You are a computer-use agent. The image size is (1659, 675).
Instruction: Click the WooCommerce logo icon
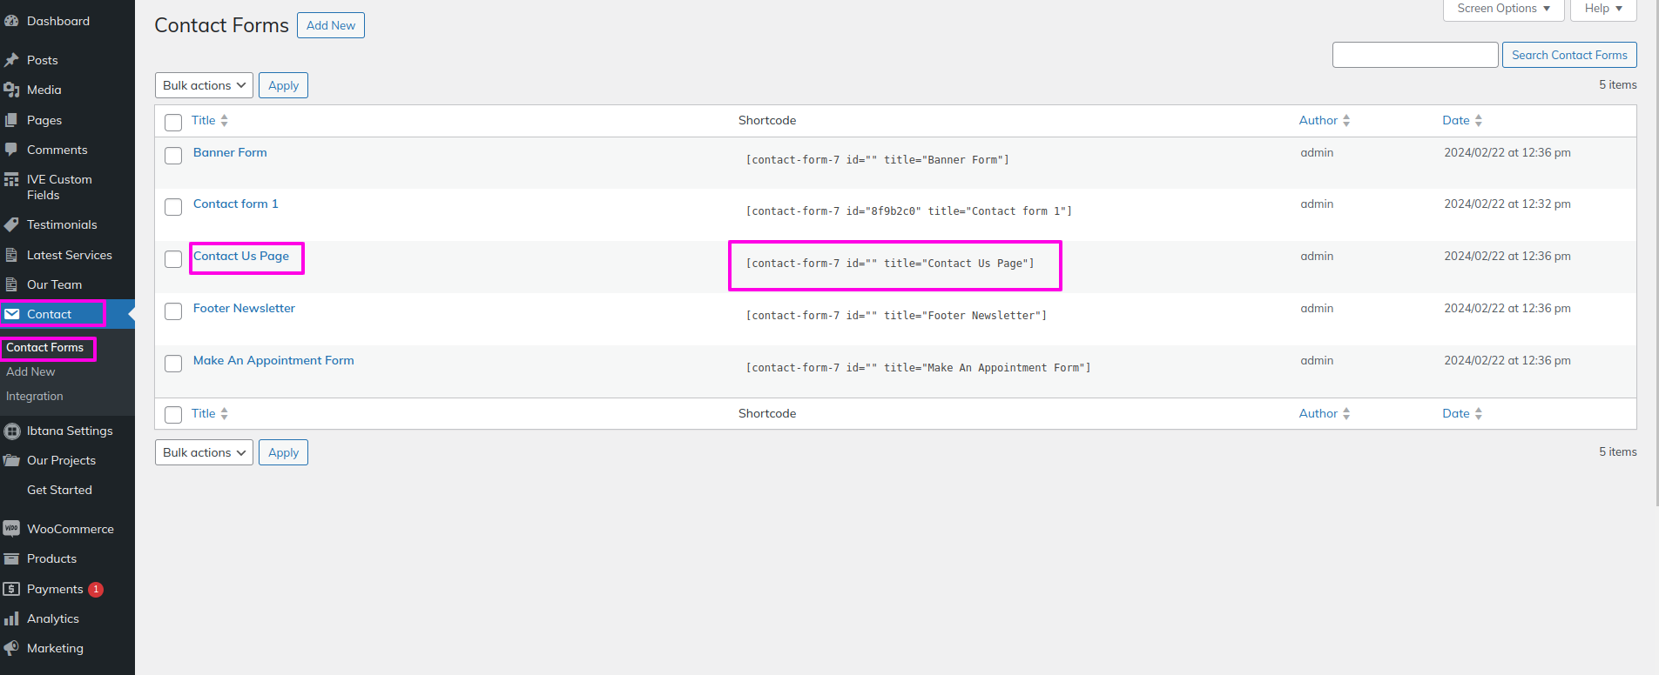click(11, 529)
